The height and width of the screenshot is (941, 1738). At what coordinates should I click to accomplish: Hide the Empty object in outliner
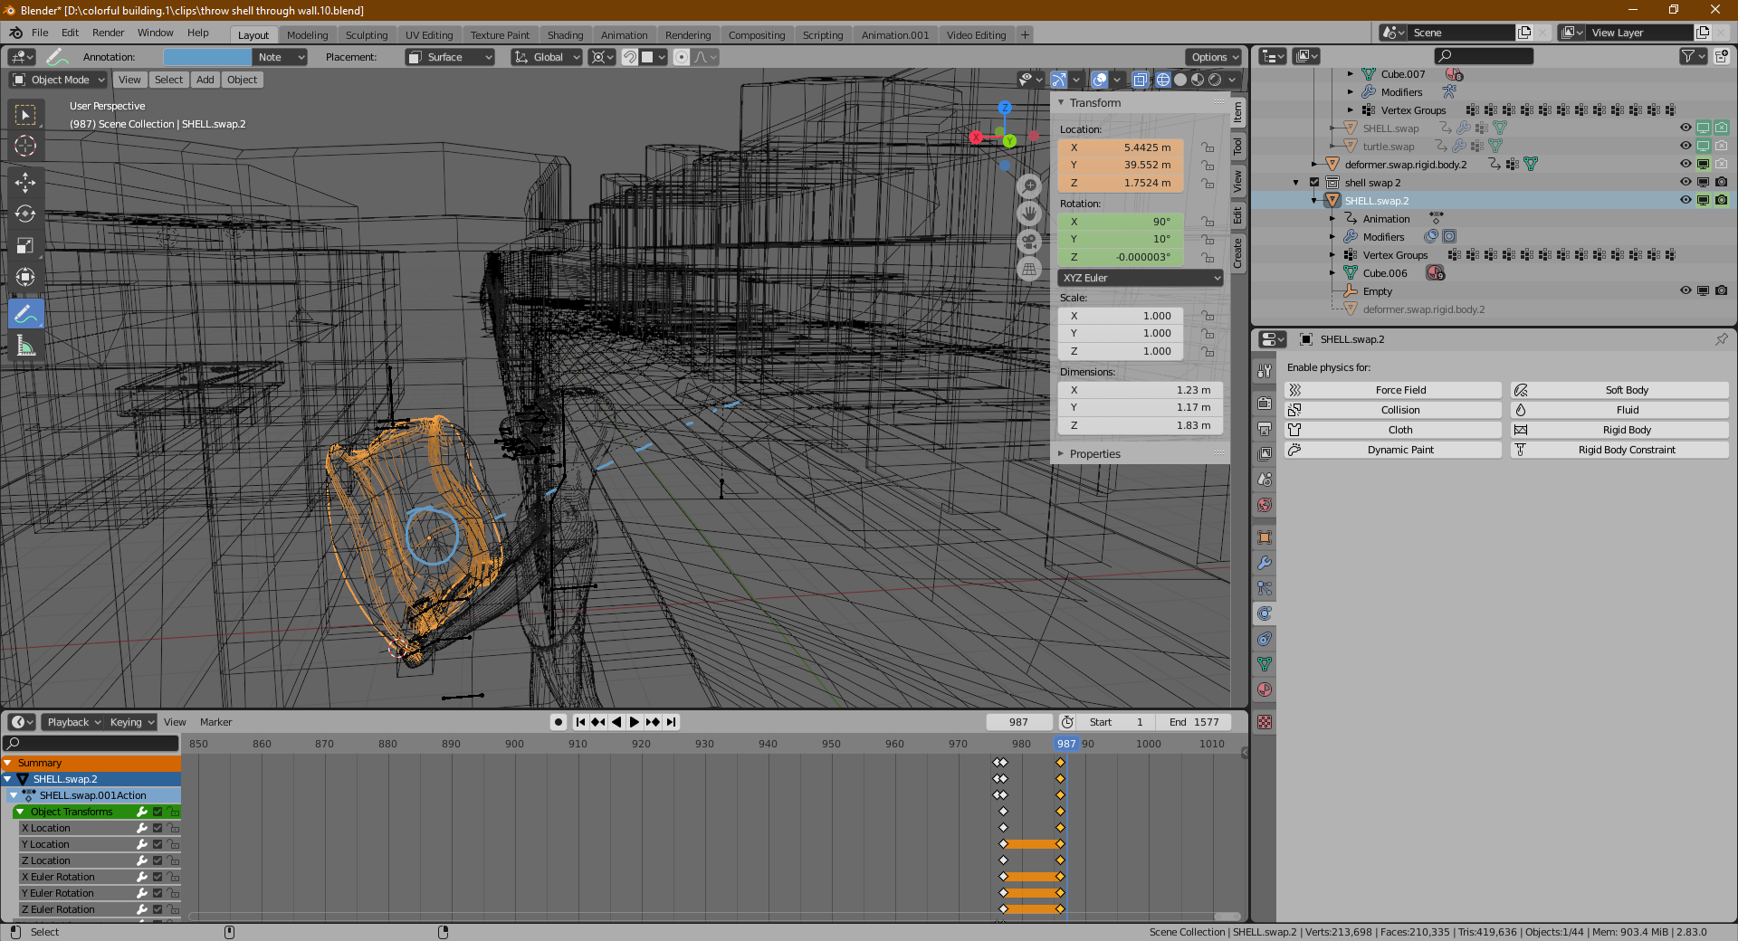pyautogui.click(x=1685, y=291)
